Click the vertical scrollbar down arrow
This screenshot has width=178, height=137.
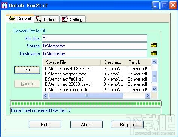pyautogui.click(x=154, y=89)
